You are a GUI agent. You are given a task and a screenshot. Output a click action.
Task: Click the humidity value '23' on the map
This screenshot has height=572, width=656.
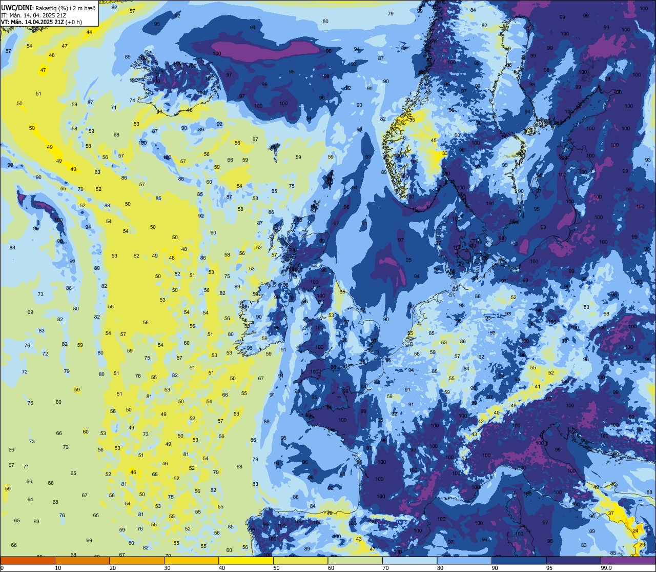click(643, 544)
